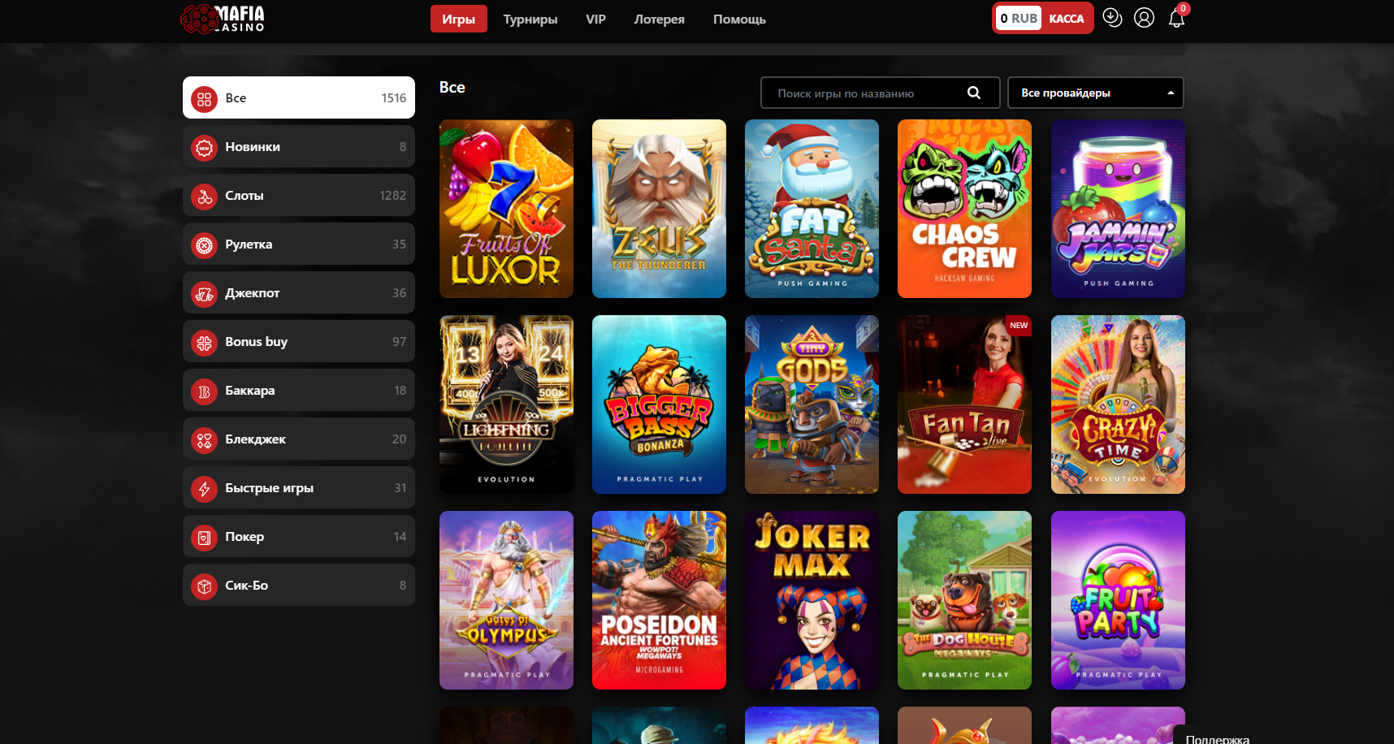This screenshot has width=1394, height=744.
Task: Click the Быстрые игры label
Action: point(270,488)
